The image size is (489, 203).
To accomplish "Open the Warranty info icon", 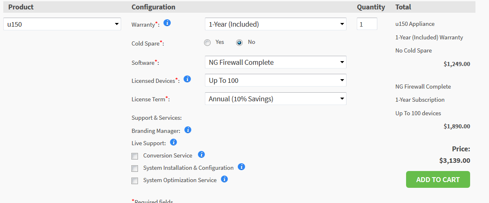I will point(167,23).
